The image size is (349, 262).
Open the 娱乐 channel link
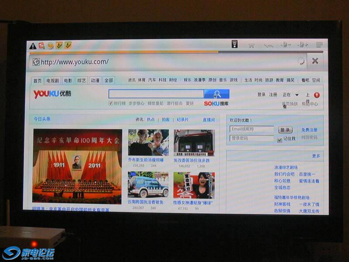click(x=187, y=80)
